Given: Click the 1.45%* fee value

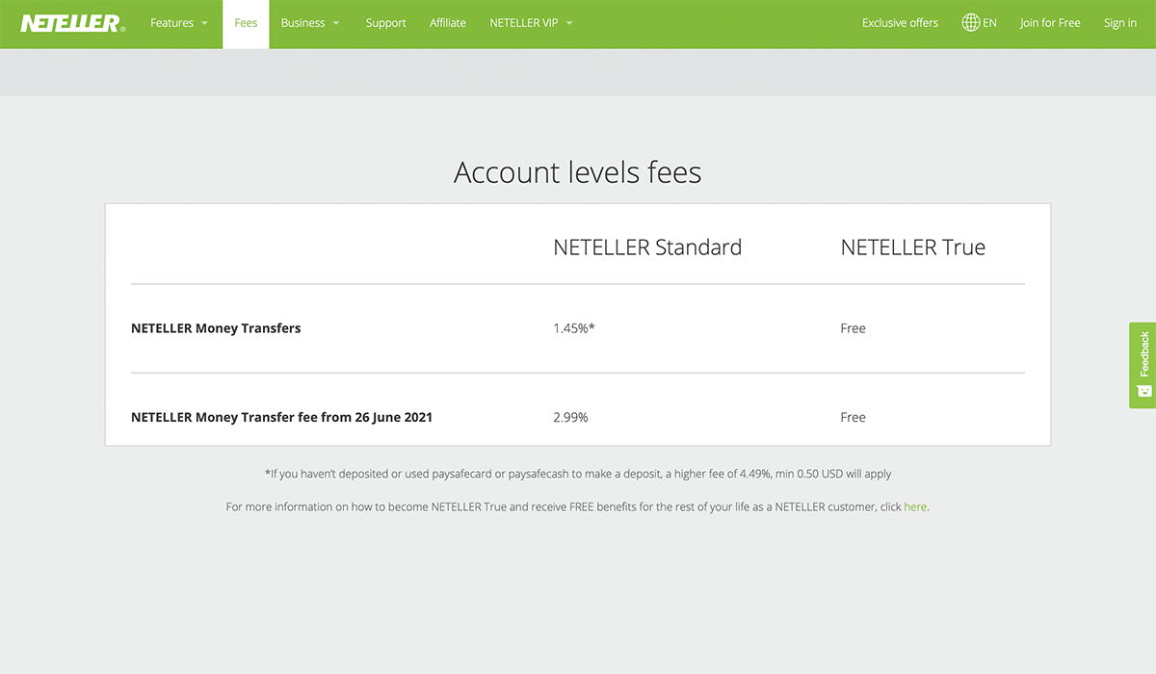Looking at the screenshot, I should coord(574,328).
